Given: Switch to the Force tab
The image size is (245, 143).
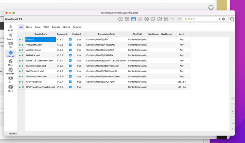Looking at the screenshot, I should tap(38, 27).
